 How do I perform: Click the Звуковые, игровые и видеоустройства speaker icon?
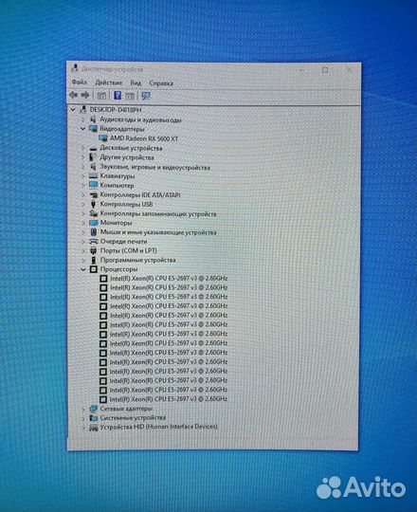(93, 167)
